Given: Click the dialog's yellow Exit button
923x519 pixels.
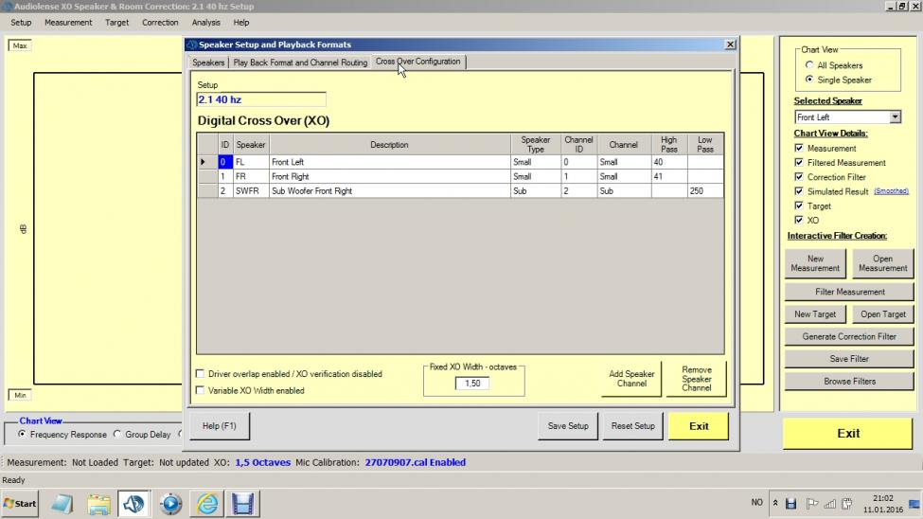Looking at the screenshot, I should click(x=699, y=426).
